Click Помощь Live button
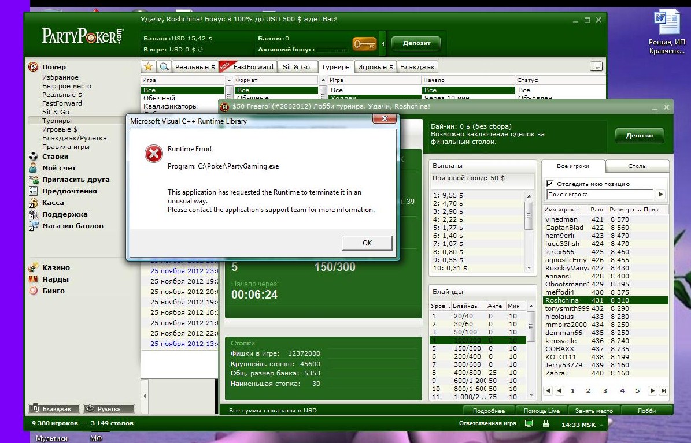 [x=542, y=411]
